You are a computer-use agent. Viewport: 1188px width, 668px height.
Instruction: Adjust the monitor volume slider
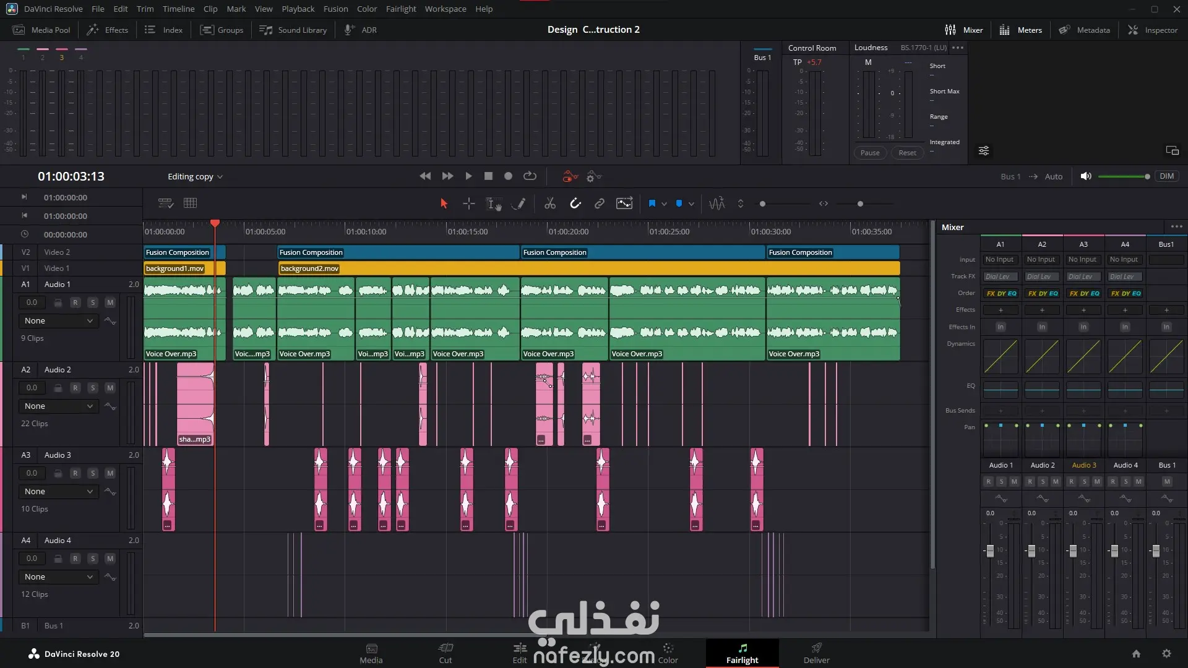[x=1123, y=177]
